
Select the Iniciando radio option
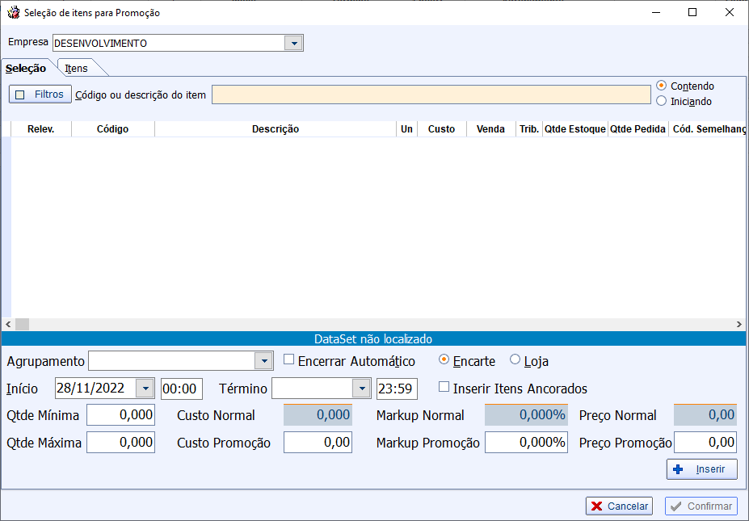(x=662, y=101)
